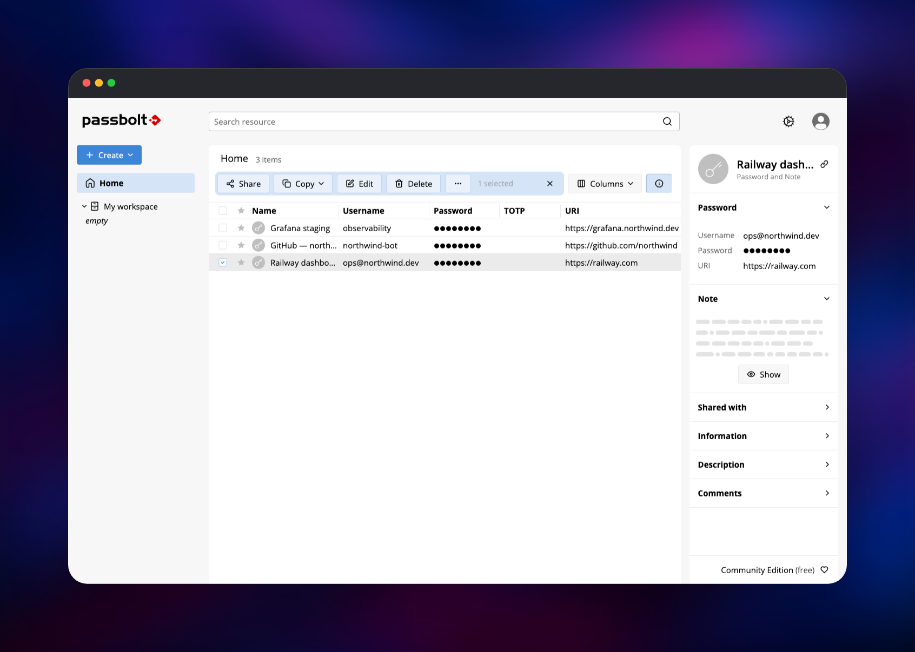Screen dimensions: 915x652
Task: Open the github.com/northwind URI link
Action: pyautogui.click(x=621, y=245)
